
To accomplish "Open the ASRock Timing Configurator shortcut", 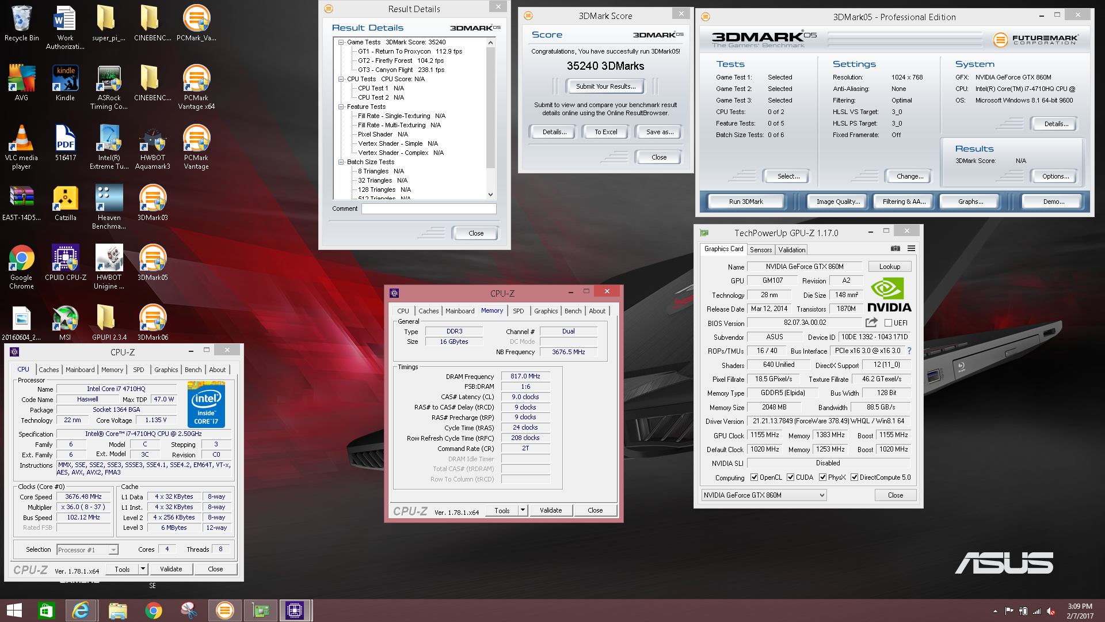I will click(x=109, y=88).
